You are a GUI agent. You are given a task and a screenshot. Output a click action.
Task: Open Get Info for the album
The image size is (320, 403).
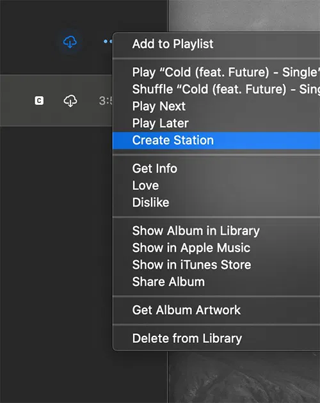[x=216, y=169]
